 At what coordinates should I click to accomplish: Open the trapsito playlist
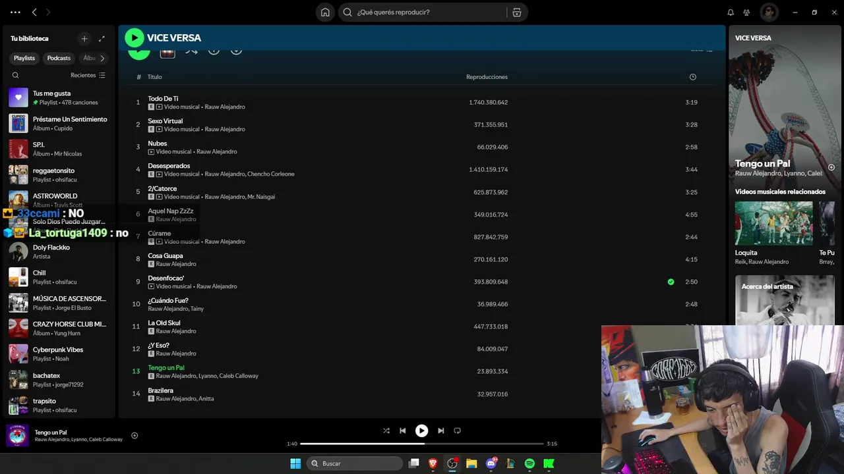click(59, 406)
